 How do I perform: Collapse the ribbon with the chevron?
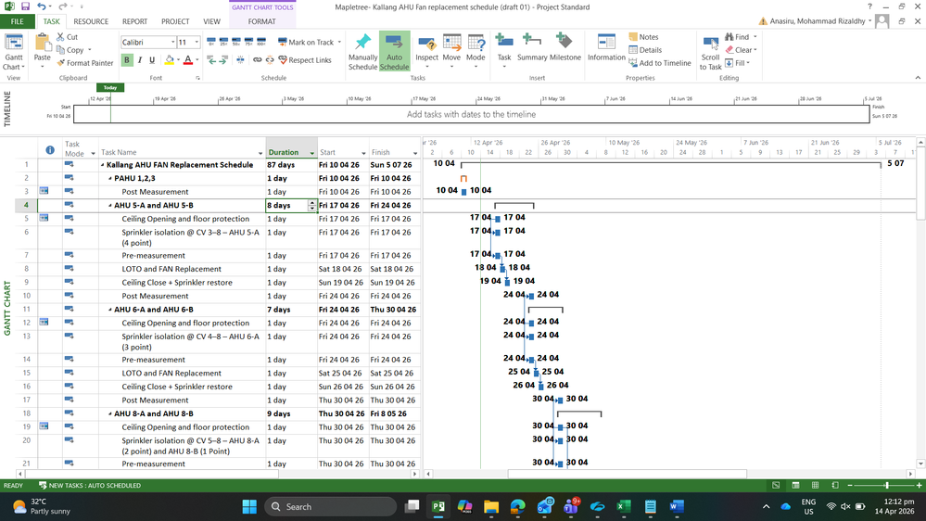coord(918,77)
